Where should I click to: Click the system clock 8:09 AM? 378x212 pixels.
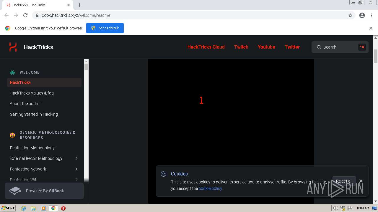[363, 208]
